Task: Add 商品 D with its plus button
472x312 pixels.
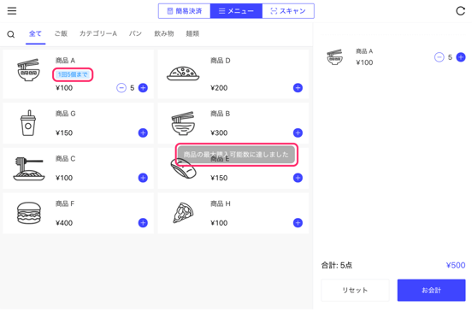Action: [298, 88]
